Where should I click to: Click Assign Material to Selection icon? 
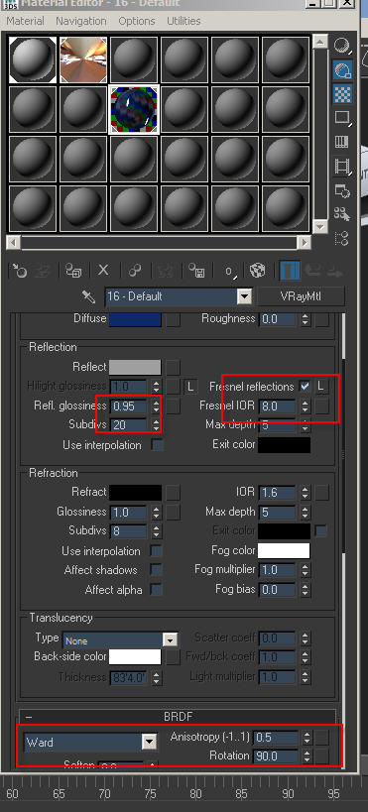click(73, 271)
